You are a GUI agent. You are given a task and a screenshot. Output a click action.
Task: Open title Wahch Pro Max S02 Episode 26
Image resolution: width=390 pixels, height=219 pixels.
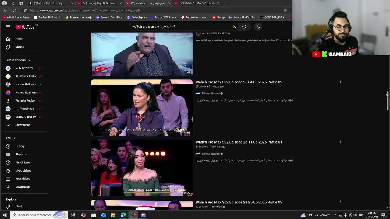click(x=239, y=142)
